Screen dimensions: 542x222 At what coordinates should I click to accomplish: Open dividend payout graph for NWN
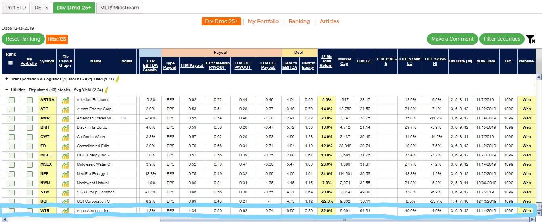(x=65, y=183)
